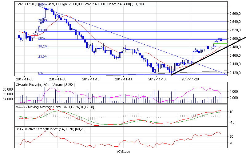Click price axis value 2 460,0
Image resolution: width=246 pixels, height=154 pixels.
235,55
